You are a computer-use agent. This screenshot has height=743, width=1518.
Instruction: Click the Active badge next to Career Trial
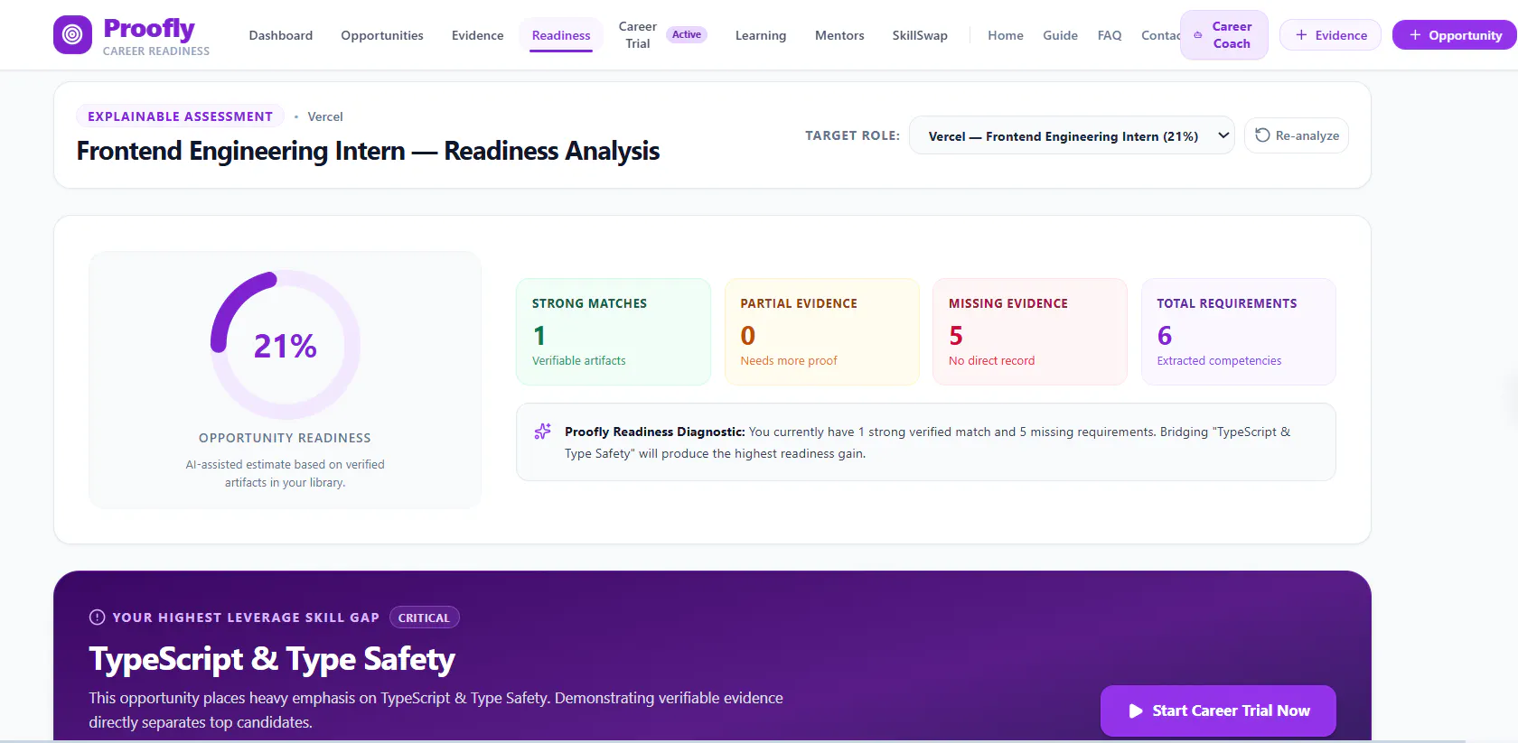(x=687, y=34)
